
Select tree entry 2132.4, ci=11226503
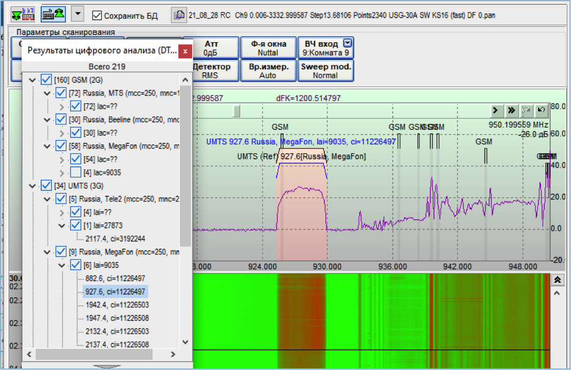(117, 331)
